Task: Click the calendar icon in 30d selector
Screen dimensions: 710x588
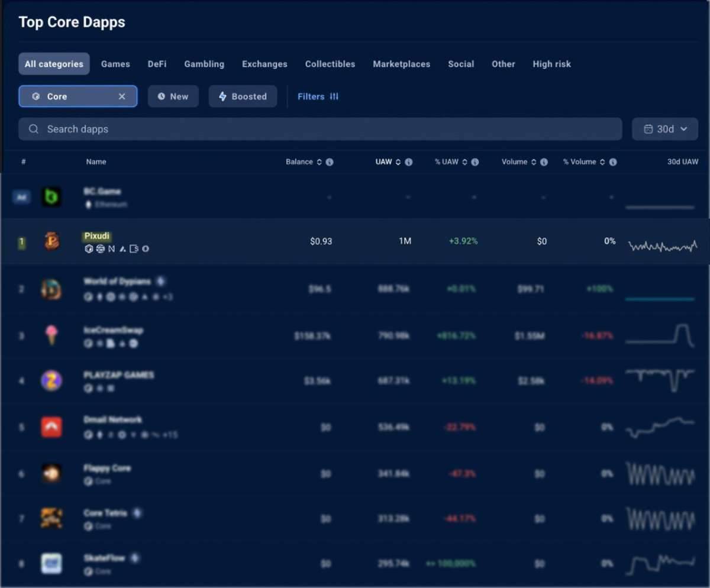Action: click(648, 129)
